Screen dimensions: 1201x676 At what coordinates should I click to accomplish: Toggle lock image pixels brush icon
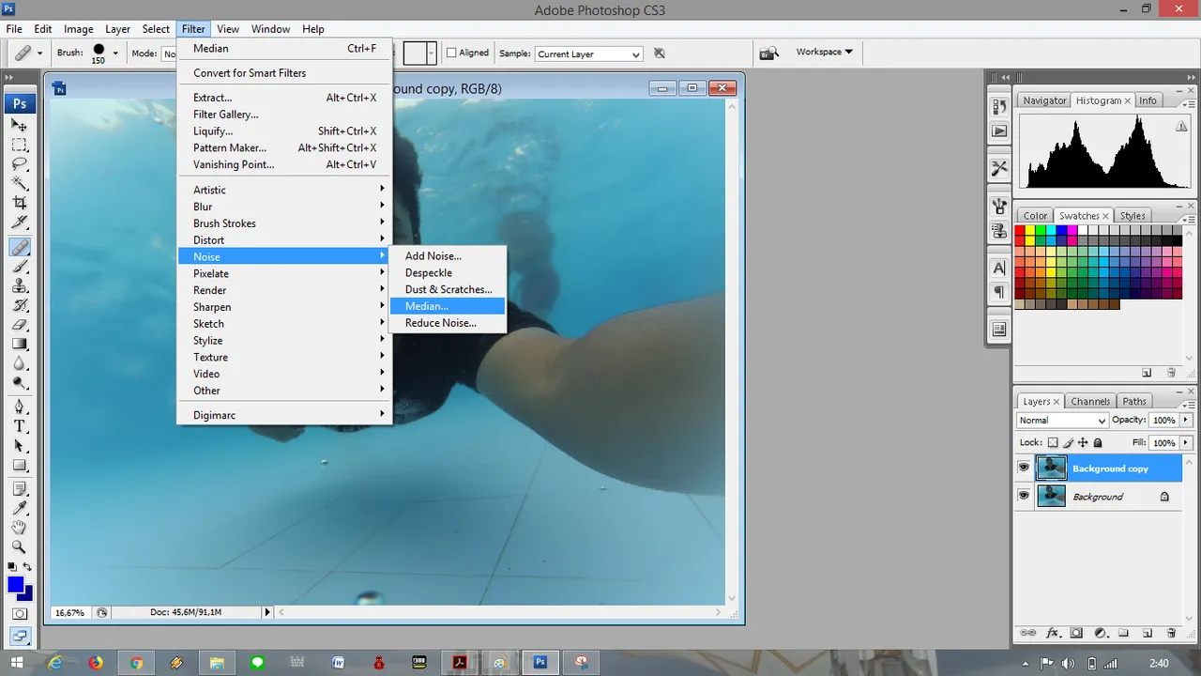(x=1068, y=443)
